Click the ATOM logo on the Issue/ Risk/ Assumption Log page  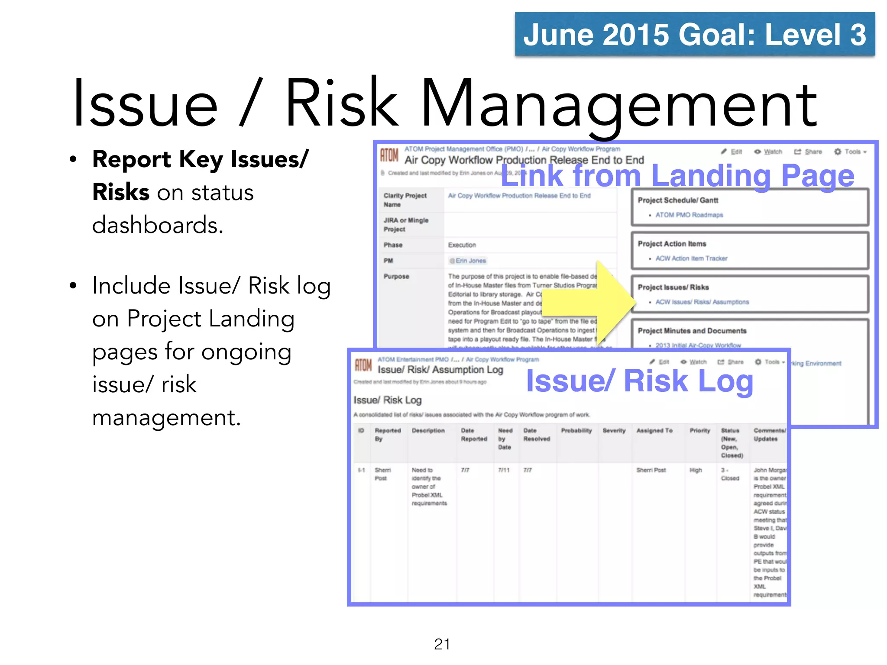tap(363, 365)
